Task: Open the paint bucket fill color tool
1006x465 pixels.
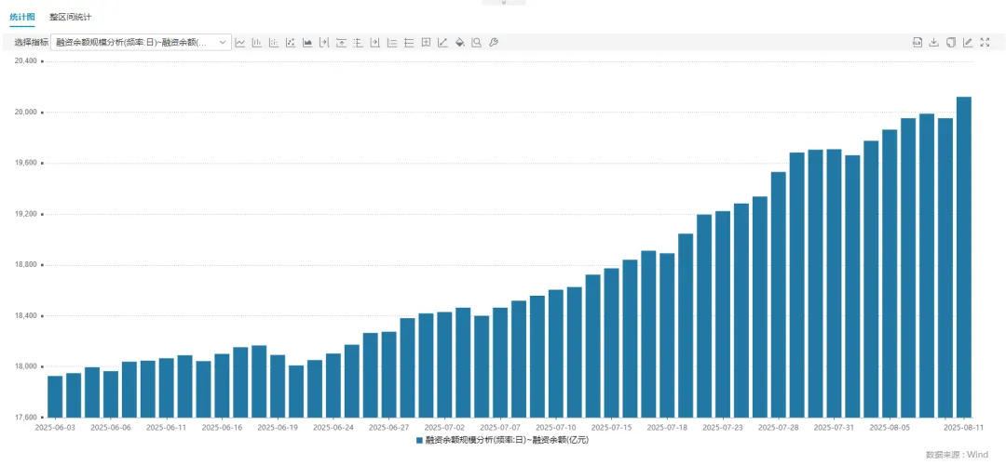Action: click(459, 43)
